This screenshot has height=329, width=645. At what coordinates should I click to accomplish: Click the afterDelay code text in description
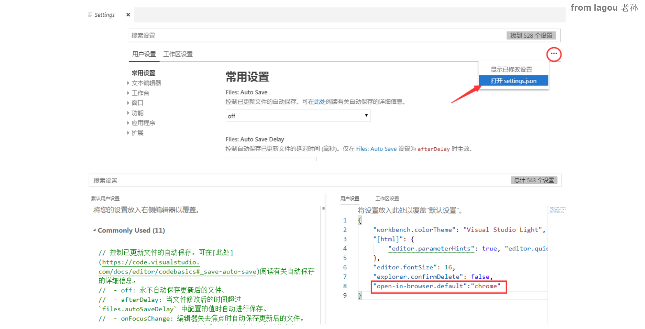(x=434, y=149)
